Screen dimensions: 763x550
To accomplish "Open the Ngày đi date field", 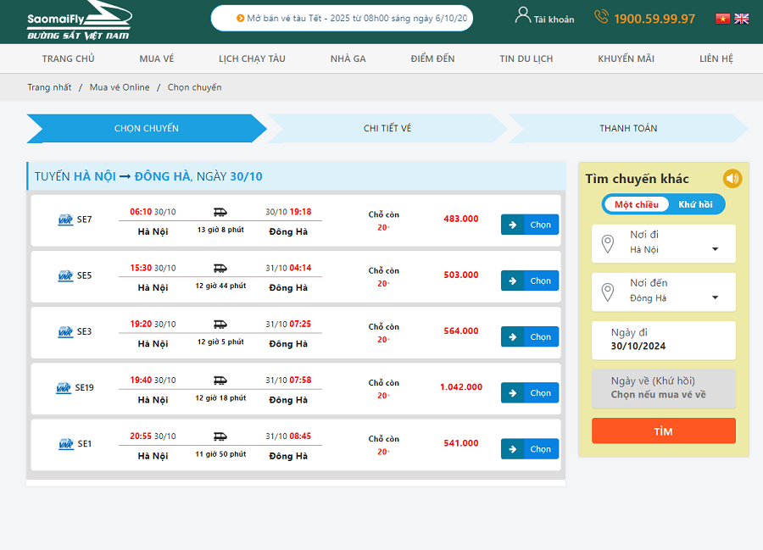I will 663,340.
